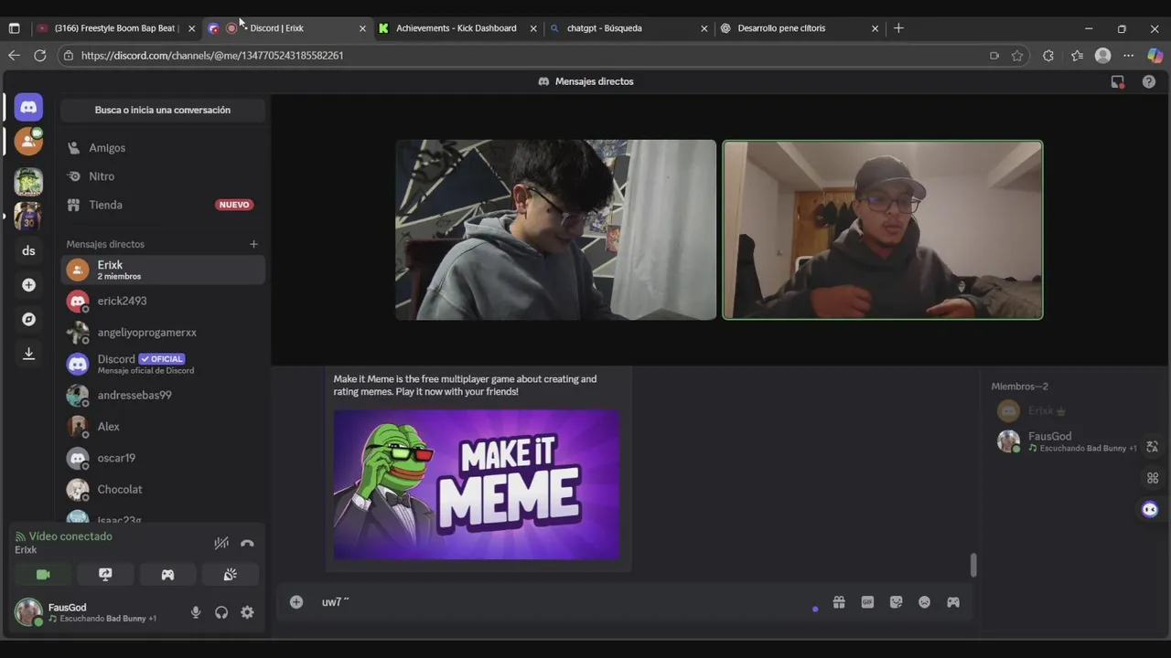Screen dimensions: 1171x658
Task: Deafen with the headphones icon
Action: (x=221, y=612)
